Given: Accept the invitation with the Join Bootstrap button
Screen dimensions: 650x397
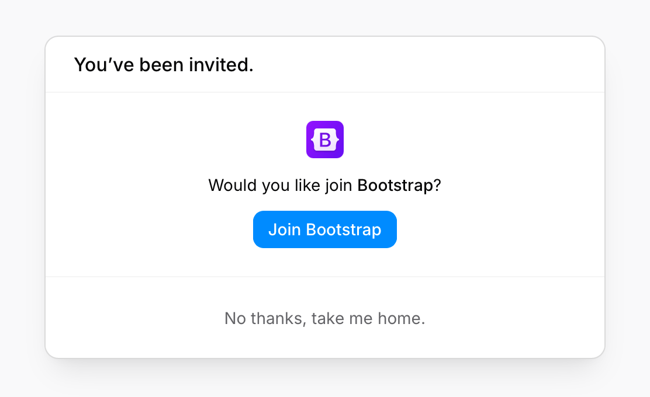Looking at the screenshot, I should coord(324,229).
